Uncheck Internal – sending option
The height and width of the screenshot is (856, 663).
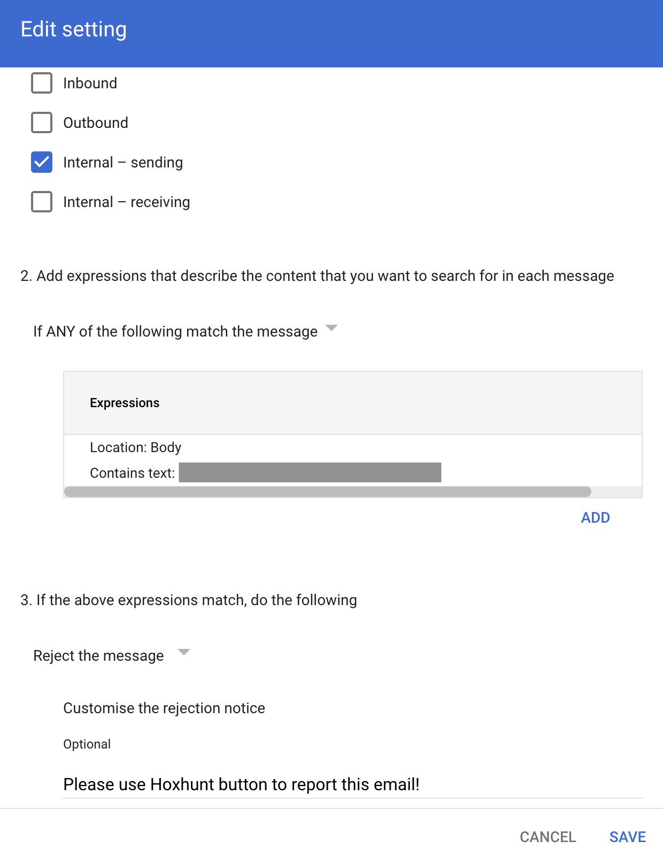[42, 162]
